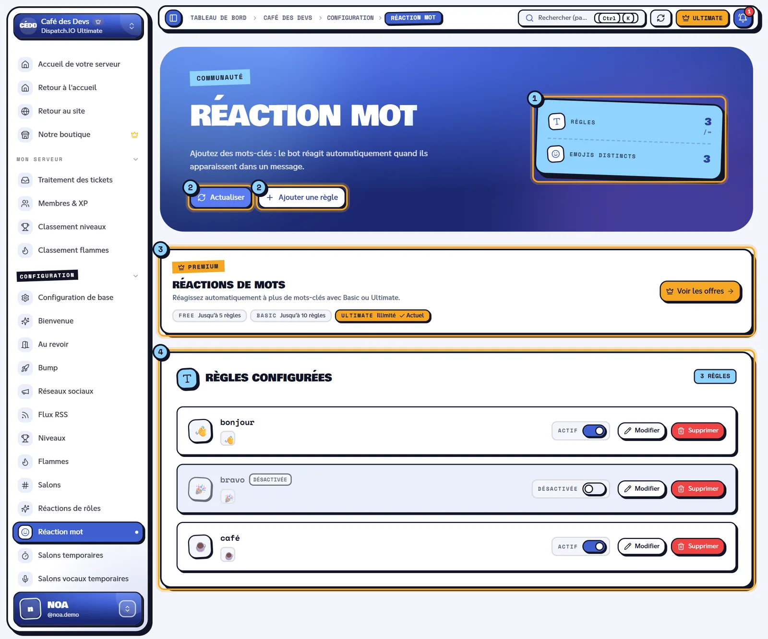The height and width of the screenshot is (639, 768).
Task: Select the FREE Jusqu'à 5 règles chip
Action: pos(209,316)
